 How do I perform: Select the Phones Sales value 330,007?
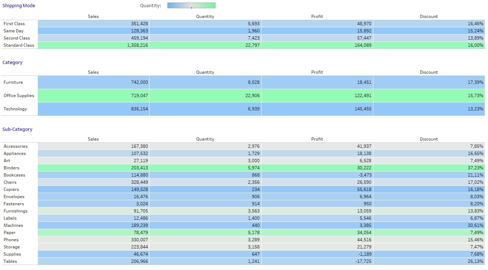[140, 240]
